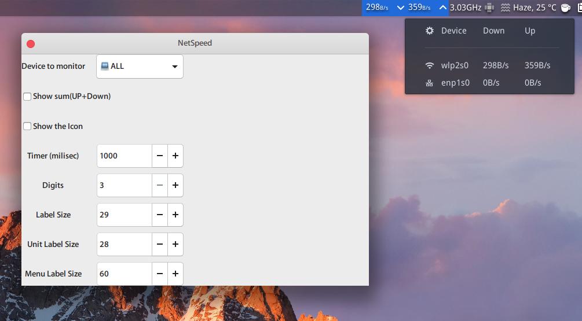Increase the Timer (milisec) value
Image resolution: width=582 pixels, height=321 pixels.
[175, 156]
